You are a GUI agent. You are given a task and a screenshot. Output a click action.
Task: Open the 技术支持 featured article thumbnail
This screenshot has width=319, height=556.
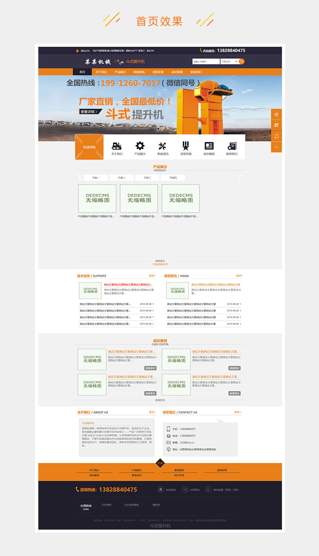[90, 291]
